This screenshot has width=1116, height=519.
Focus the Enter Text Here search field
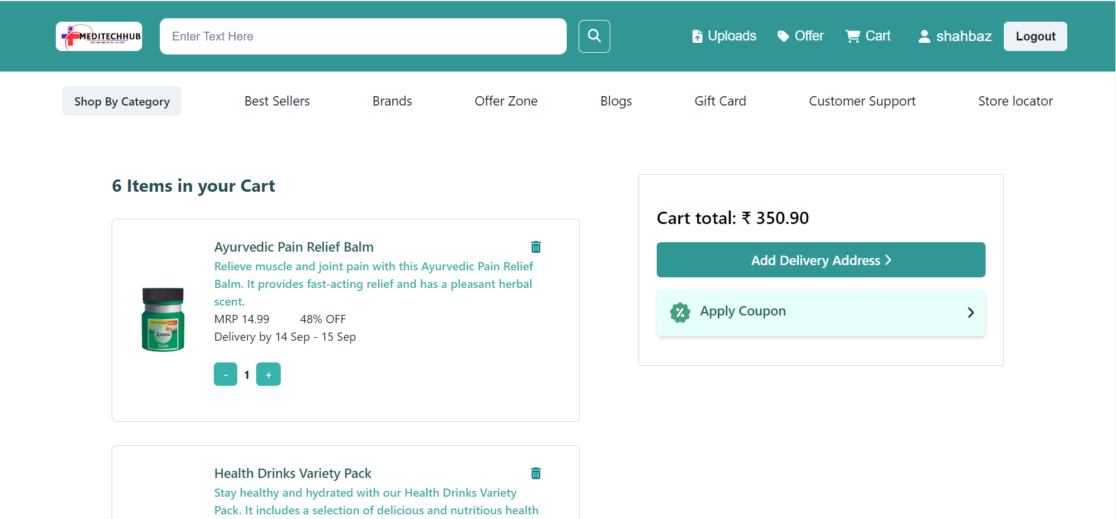click(363, 36)
